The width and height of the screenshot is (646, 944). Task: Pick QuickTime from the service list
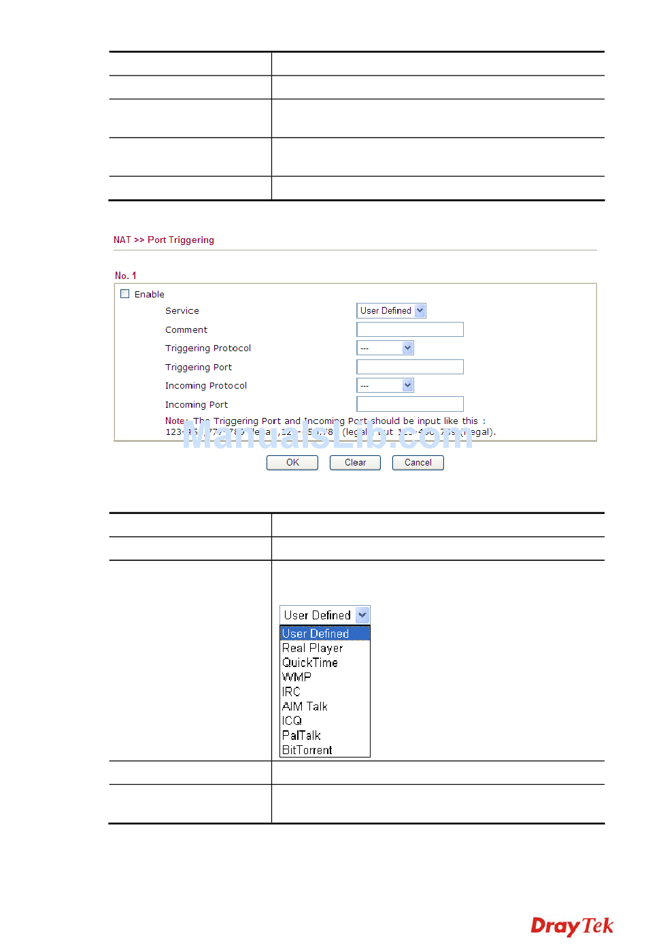tap(325, 663)
